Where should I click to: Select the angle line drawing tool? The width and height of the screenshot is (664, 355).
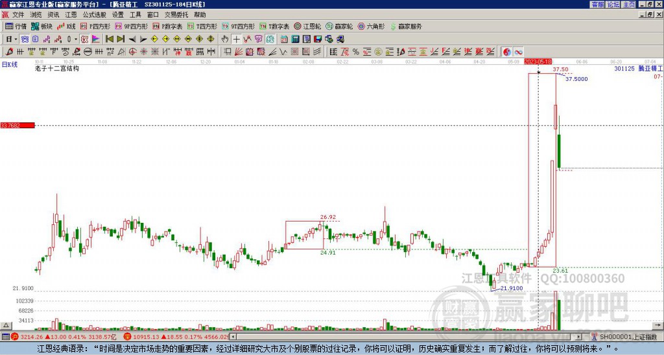pyautogui.click(x=272, y=52)
